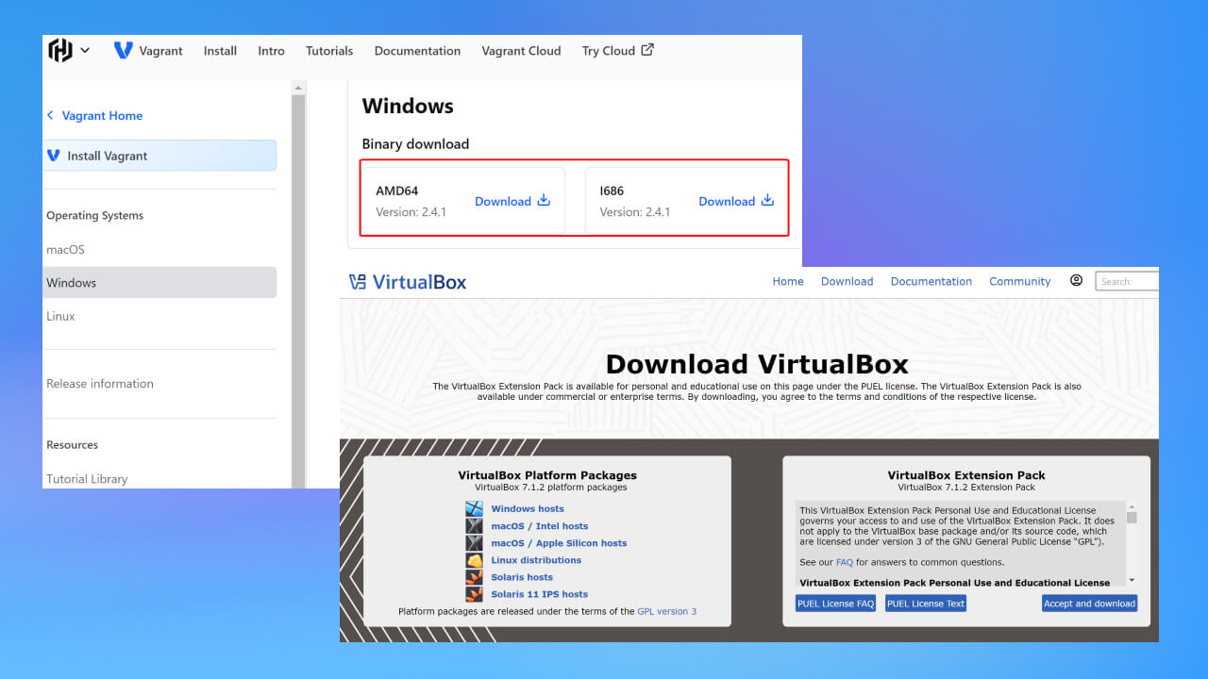The width and height of the screenshot is (1208, 679).
Task: Click the Vagrant sidebar vertical scrollbar track
Action: (x=298, y=290)
